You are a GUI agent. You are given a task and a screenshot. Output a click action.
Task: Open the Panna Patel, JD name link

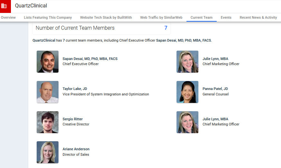pyautogui.click(x=215, y=89)
